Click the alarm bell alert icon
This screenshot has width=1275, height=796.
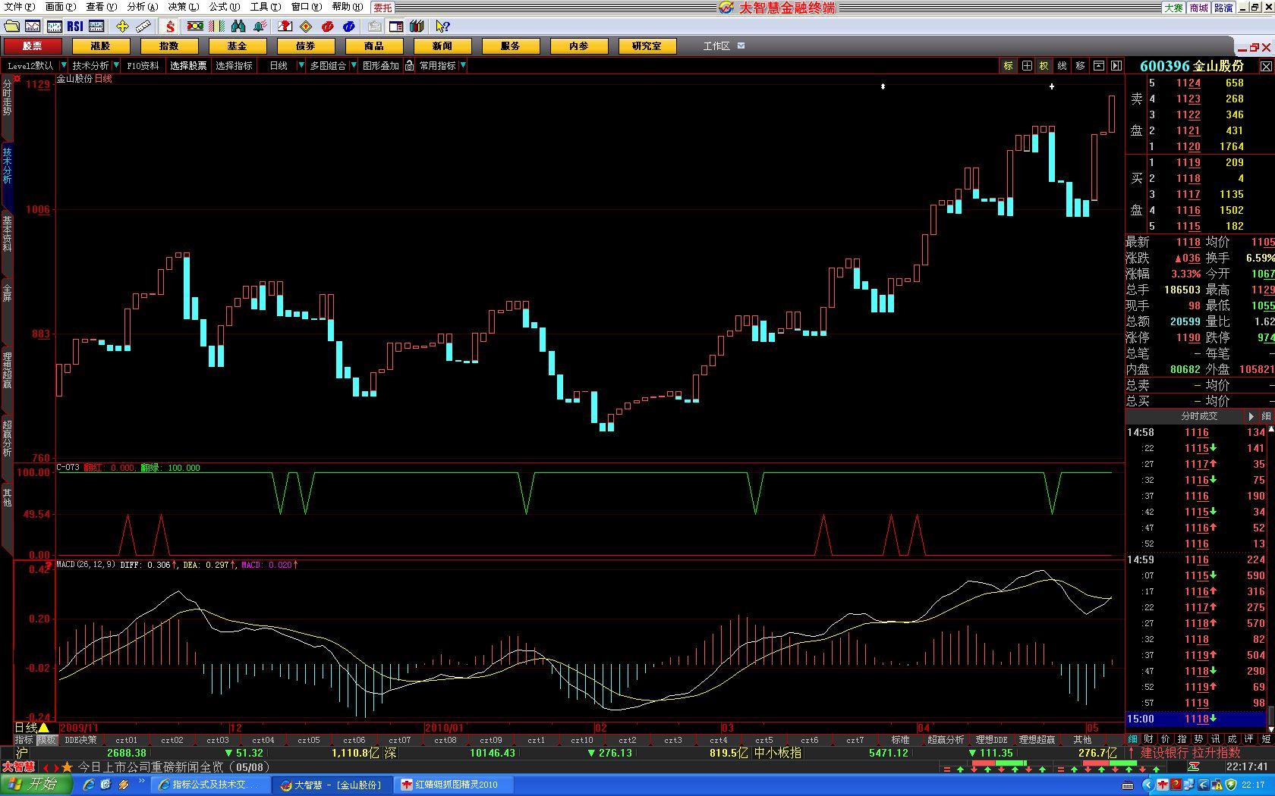pyautogui.click(x=260, y=27)
